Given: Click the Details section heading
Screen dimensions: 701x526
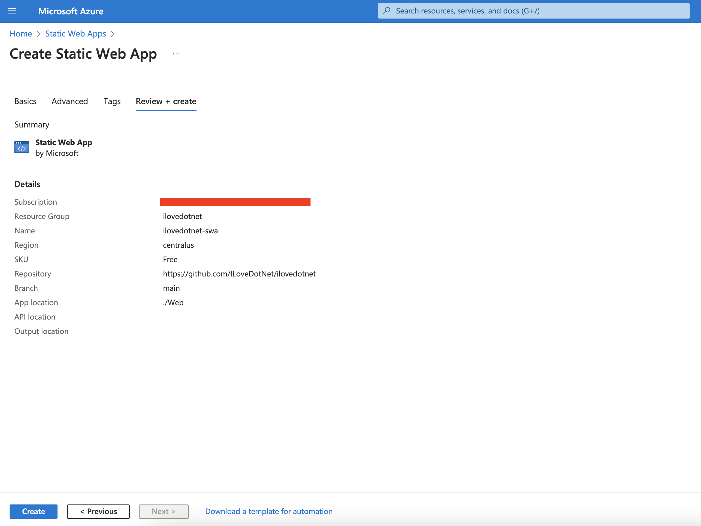Looking at the screenshot, I should 27,184.
